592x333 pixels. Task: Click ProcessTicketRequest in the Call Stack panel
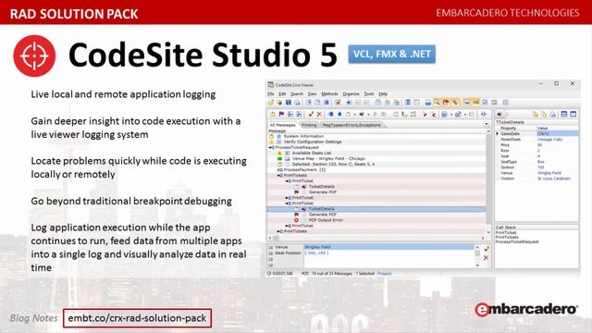click(x=517, y=241)
